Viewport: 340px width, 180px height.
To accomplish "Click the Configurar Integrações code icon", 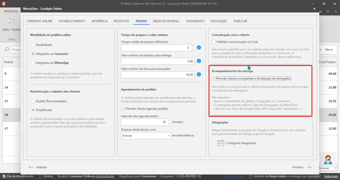I will point(220,143).
